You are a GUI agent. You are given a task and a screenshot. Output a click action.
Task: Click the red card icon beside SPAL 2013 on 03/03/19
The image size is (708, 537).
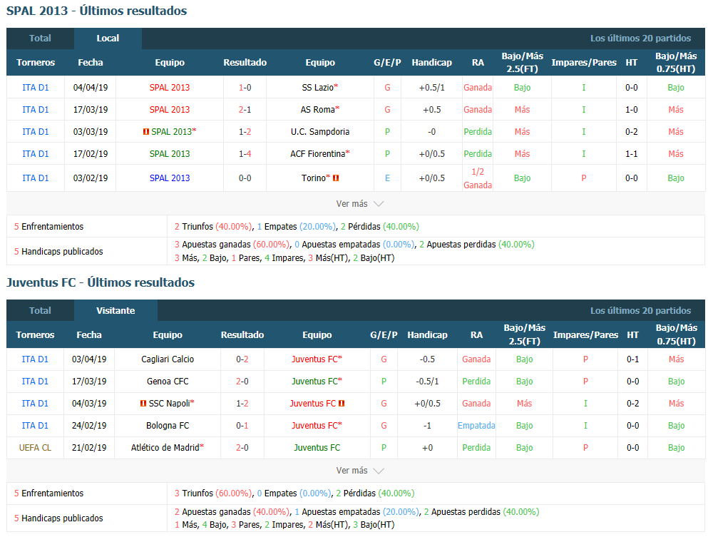(146, 132)
